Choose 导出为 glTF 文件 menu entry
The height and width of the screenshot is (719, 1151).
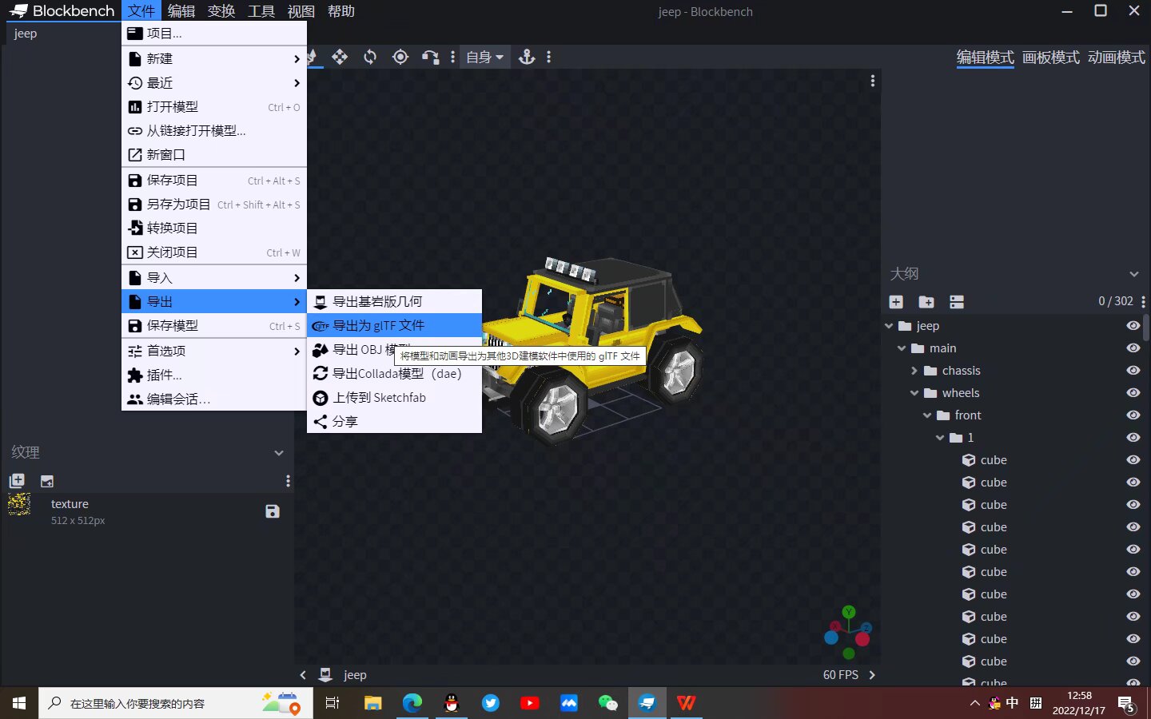coord(395,326)
